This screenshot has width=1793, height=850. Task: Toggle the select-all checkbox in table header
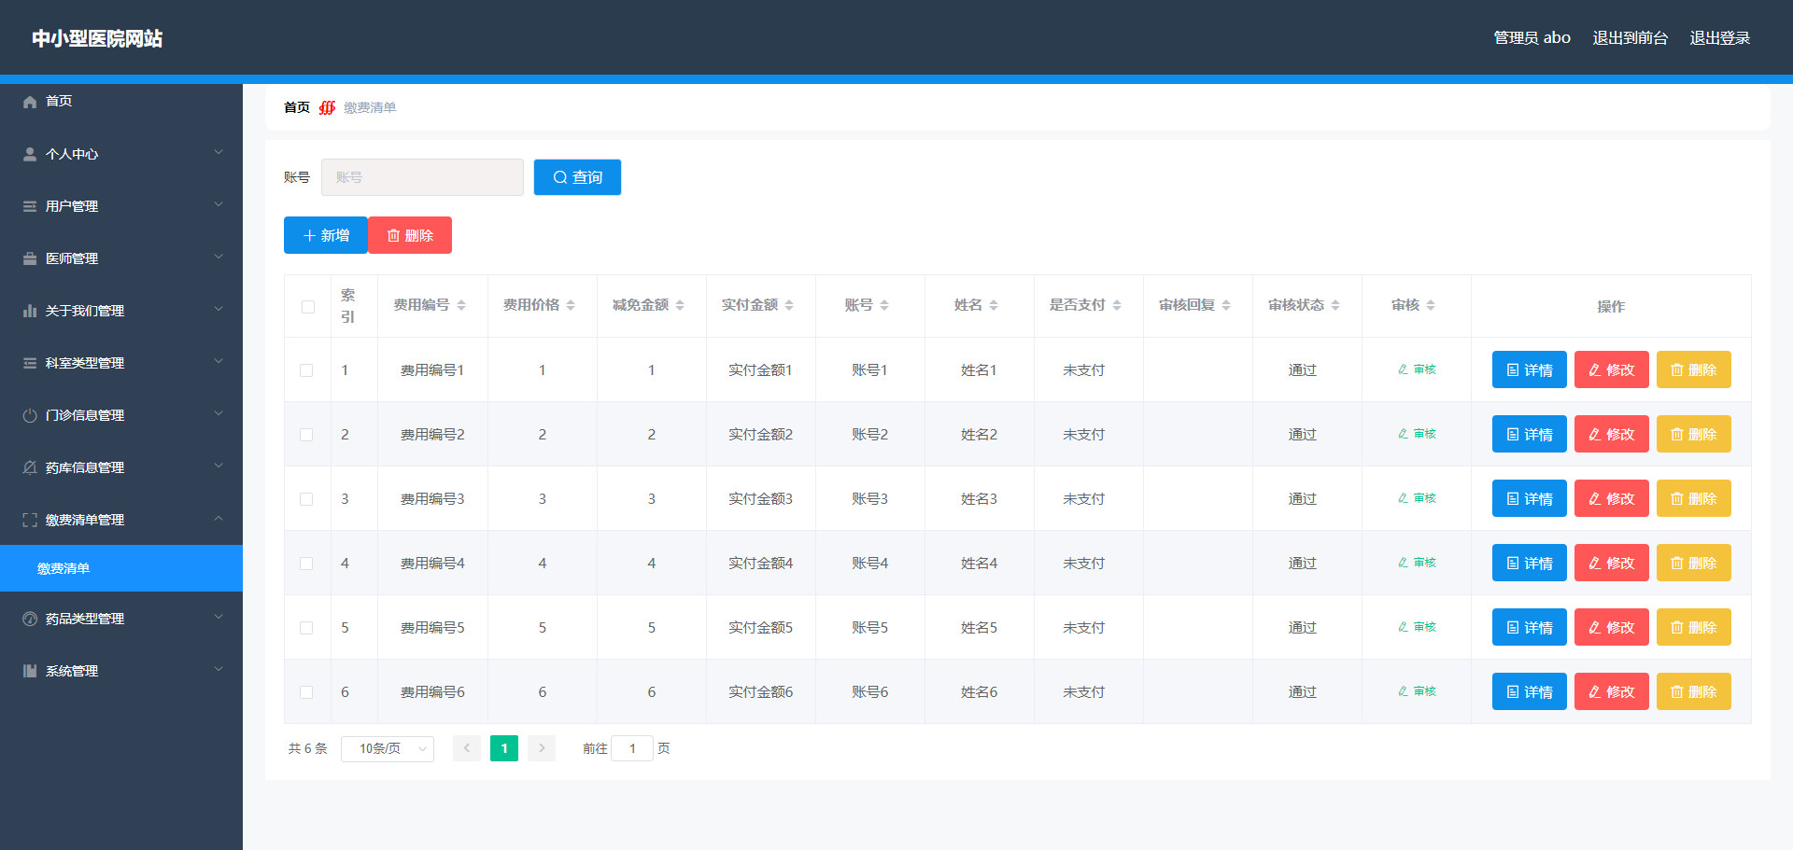pyautogui.click(x=308, y=307)
